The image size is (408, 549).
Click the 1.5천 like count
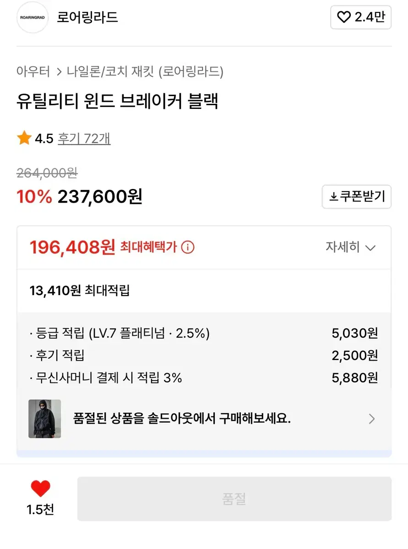[x=40, y=510]
